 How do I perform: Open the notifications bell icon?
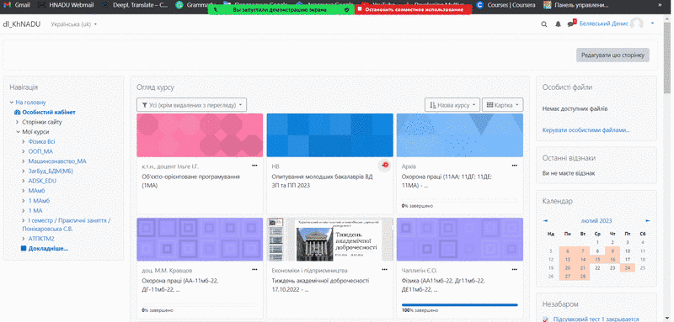(558, 24)
